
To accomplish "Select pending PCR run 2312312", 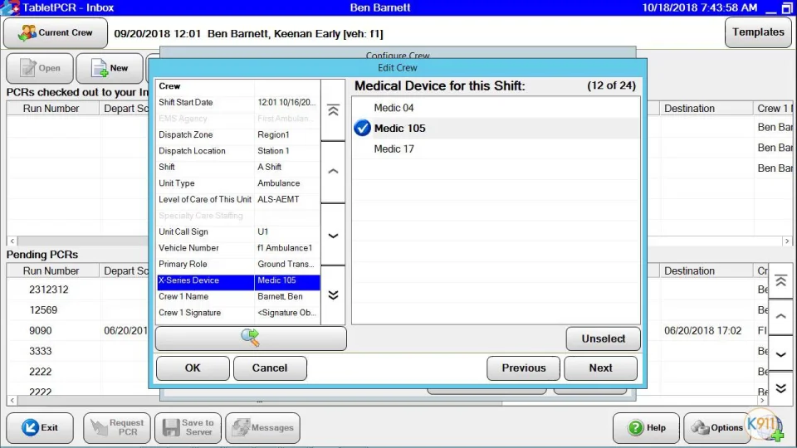I will [x=49, y=290].
